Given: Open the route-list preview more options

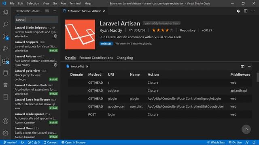Looking at the screenshot, I should click(250, 66).
